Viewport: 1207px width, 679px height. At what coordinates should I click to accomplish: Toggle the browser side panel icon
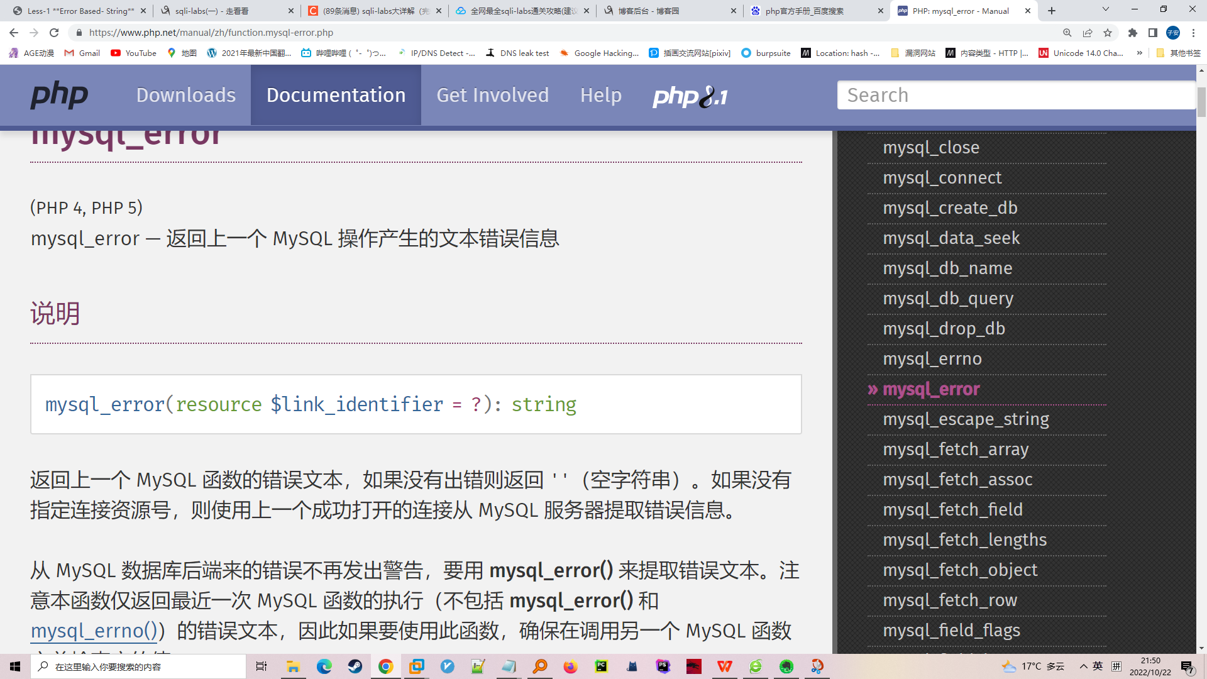1153,33
